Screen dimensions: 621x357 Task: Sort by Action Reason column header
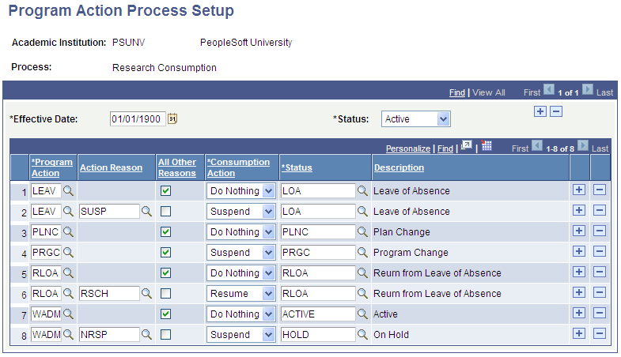111,167
